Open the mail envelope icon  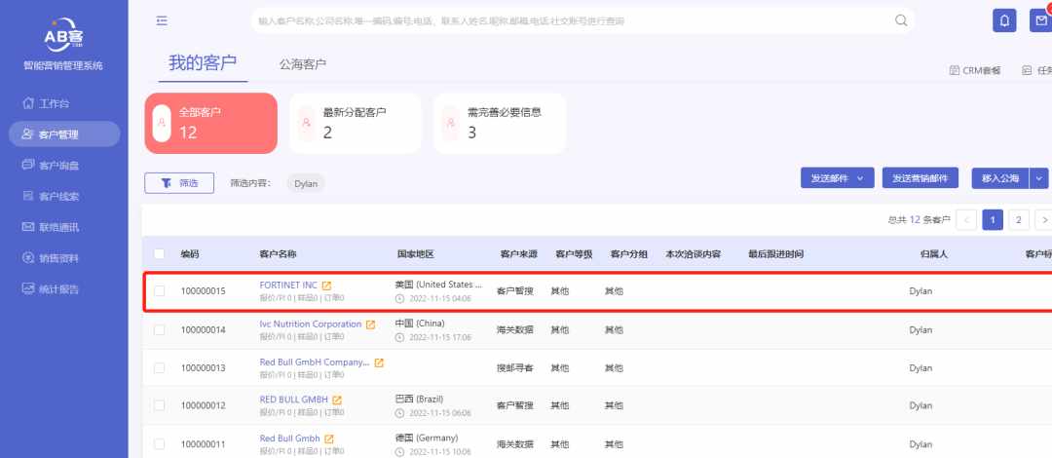tap(1040, 20)
